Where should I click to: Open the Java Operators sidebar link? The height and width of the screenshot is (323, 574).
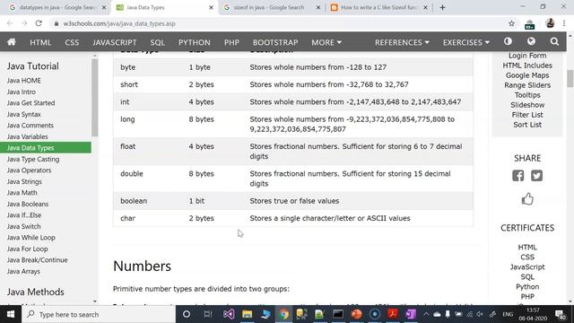(x=29, y=170)
